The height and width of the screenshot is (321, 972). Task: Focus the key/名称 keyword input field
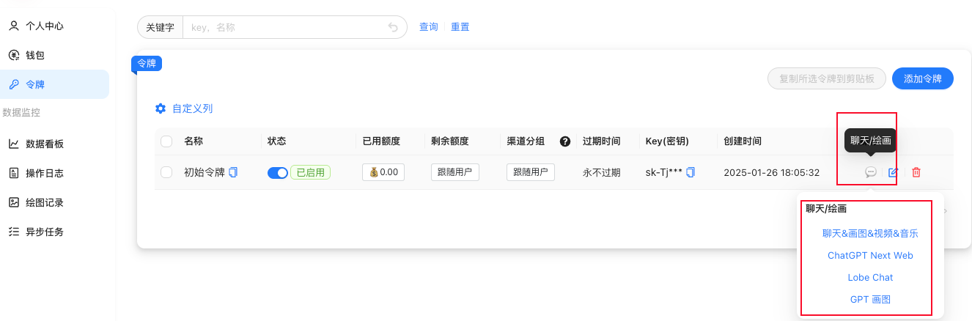point(287,27)
